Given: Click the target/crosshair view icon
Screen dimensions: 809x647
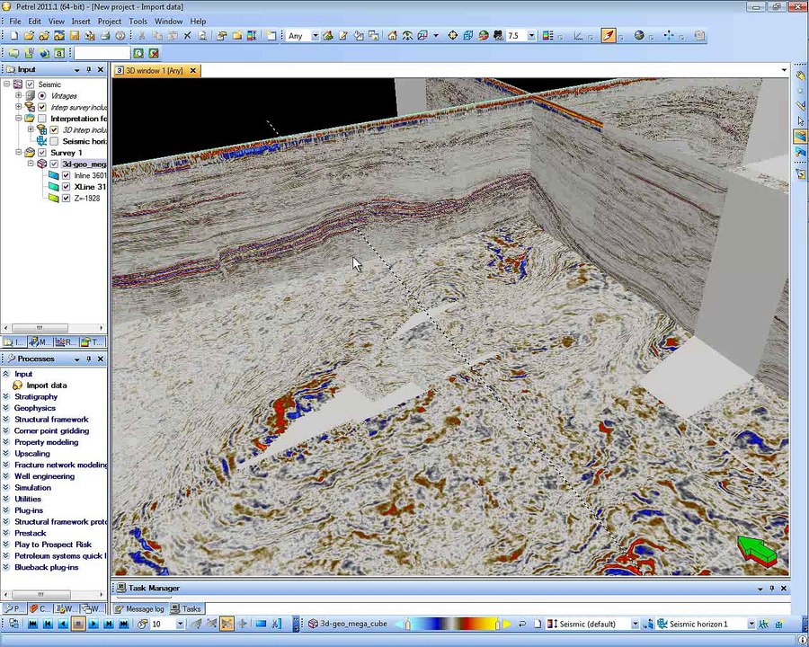Looking at the screenshot, I should click(x=452, y=36).
